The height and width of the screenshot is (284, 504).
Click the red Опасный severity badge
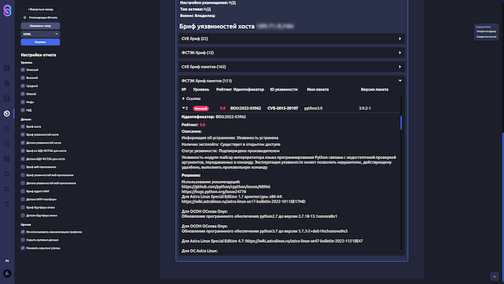click(x=201, y=109)
